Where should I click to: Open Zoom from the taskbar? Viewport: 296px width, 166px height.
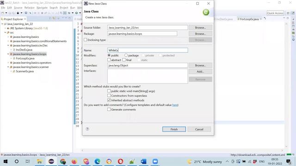click(155, 161)
